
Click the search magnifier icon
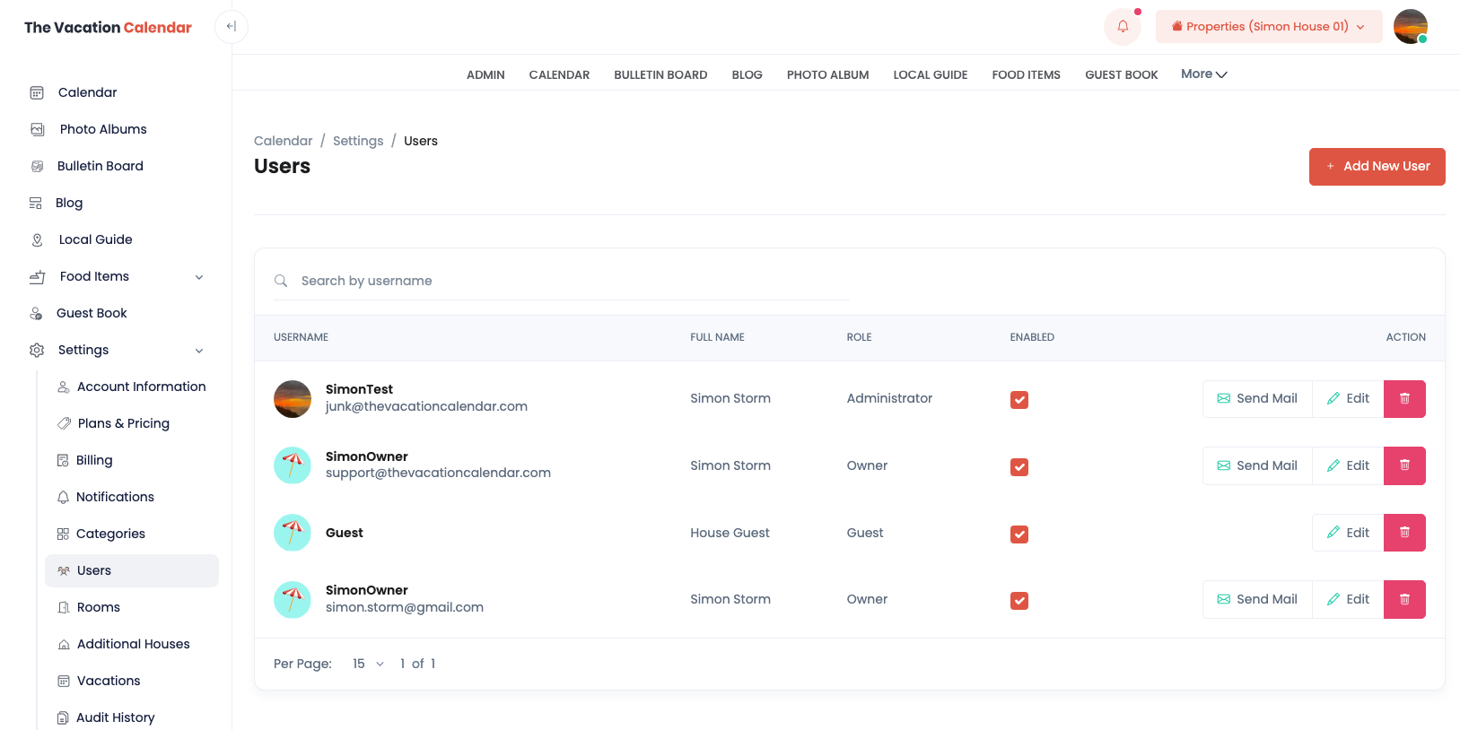(281, 281)
